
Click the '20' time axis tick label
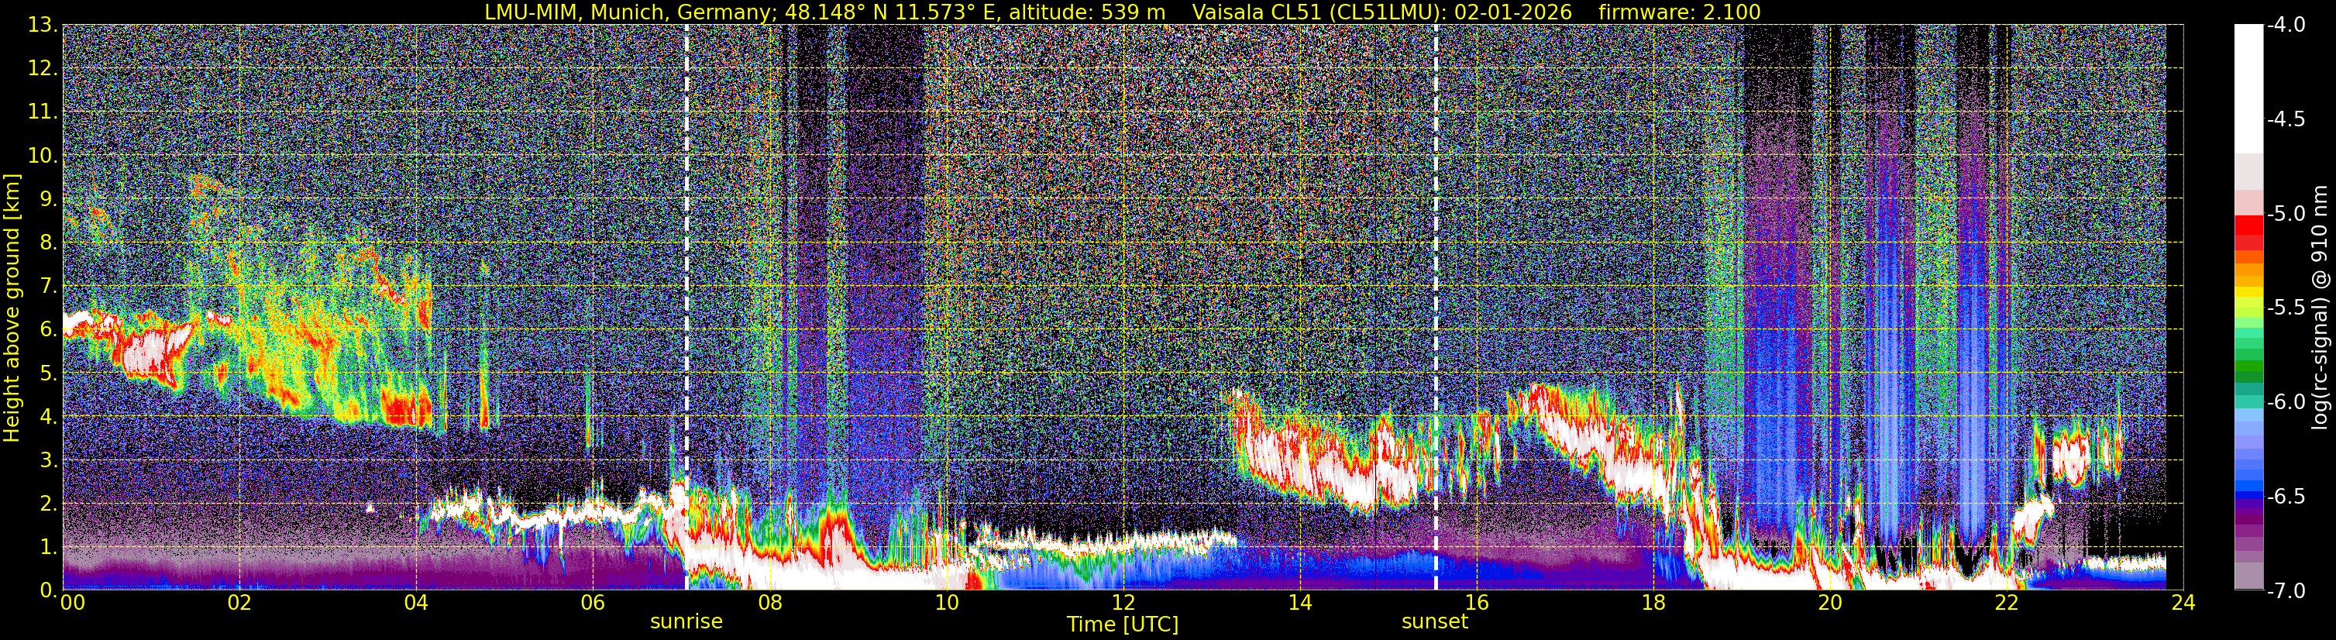(x=1830, y=603)
